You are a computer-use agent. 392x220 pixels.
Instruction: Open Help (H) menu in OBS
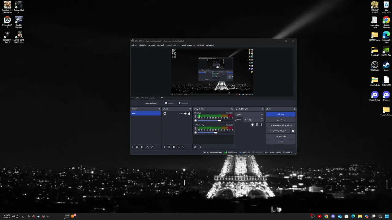tap(210, 45)
